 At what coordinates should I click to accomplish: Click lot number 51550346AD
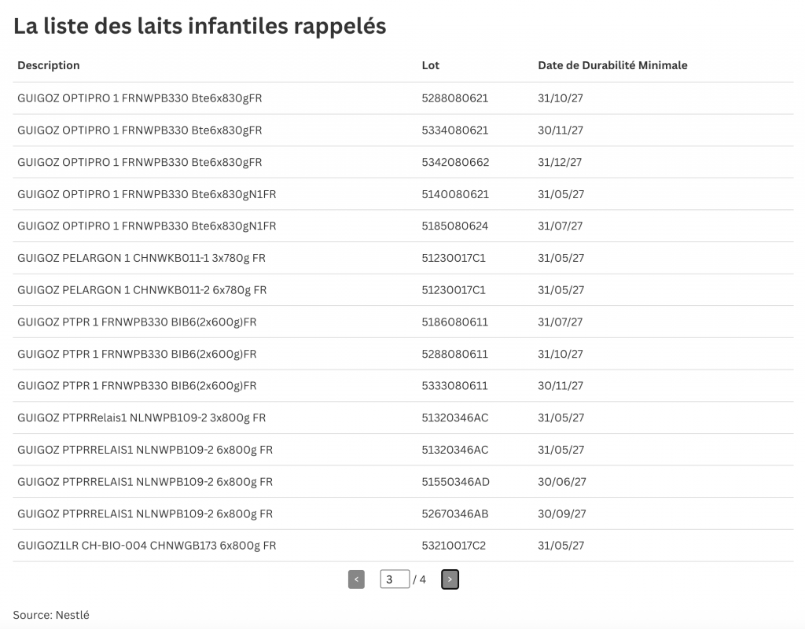tap(455, 482)
